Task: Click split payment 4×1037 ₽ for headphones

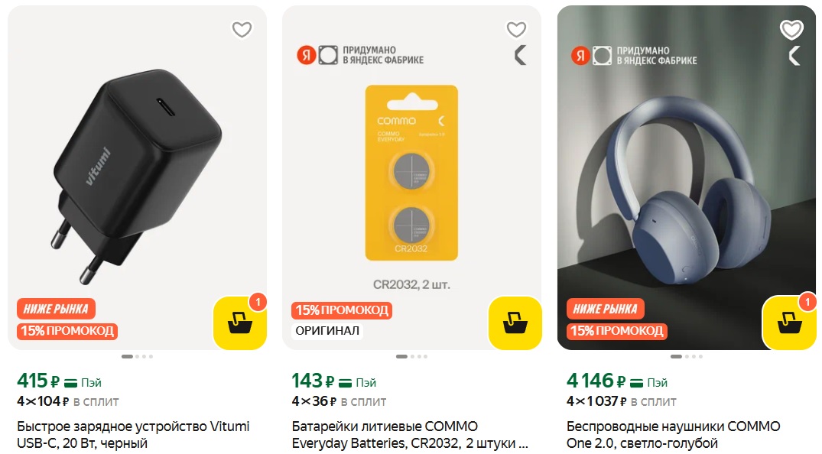Action: click(x=621, y=401)
